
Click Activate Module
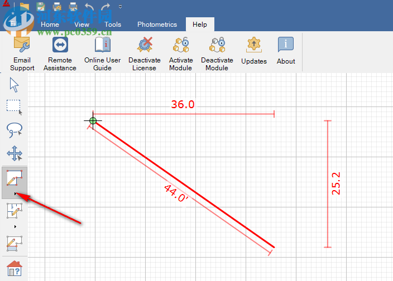181,54
